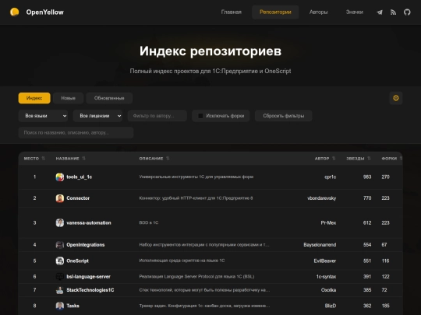Sort by Место column arrows

43,159
